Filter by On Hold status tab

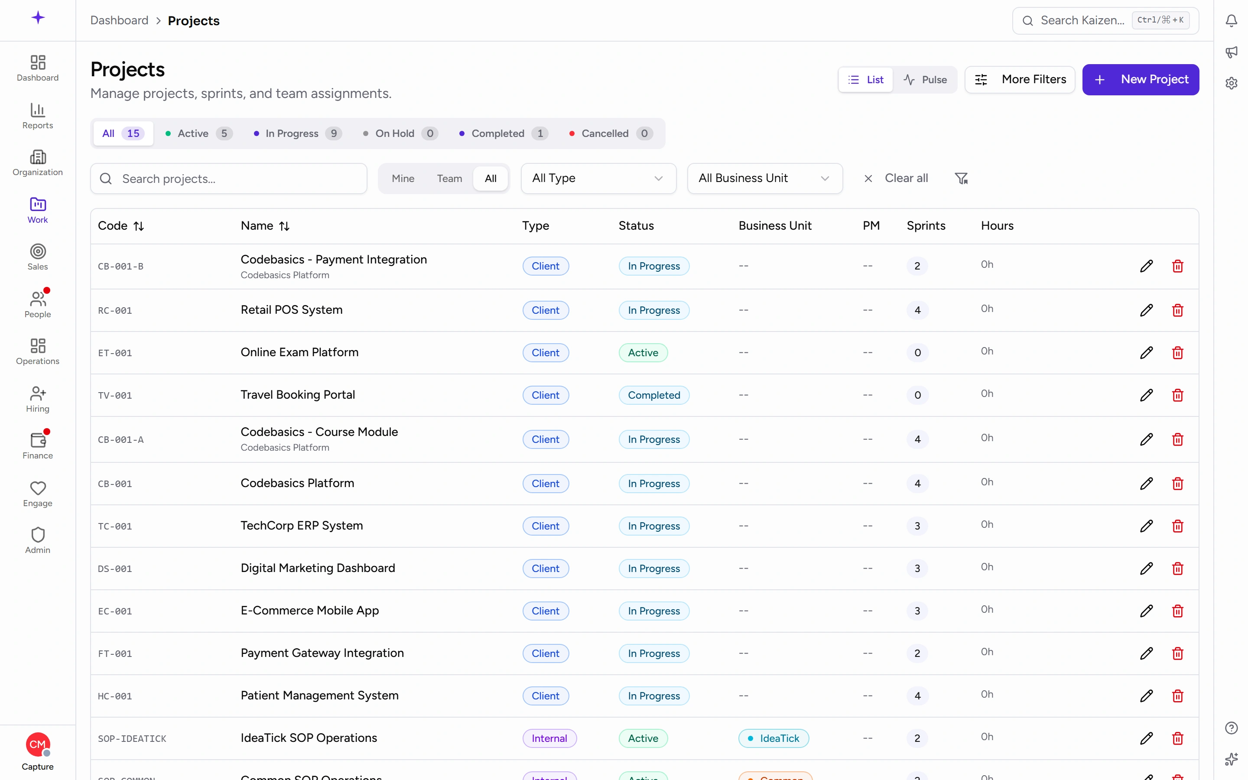click(401, 133)
